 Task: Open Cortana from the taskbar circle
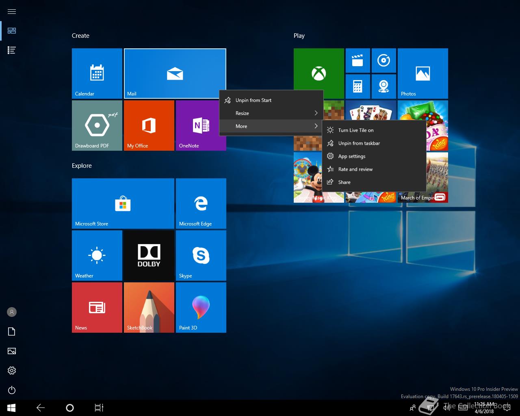[x=70, y=408]
